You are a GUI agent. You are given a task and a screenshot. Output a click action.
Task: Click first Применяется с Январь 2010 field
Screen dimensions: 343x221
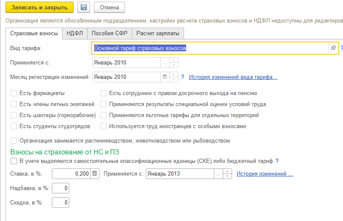(126, 63)
